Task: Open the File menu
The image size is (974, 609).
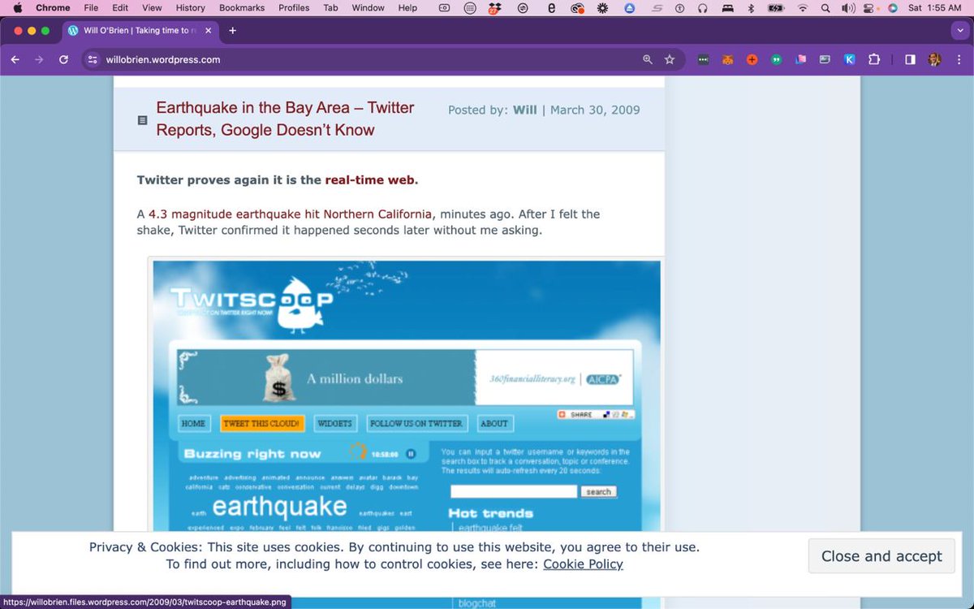Action: (x=91, y=8)
